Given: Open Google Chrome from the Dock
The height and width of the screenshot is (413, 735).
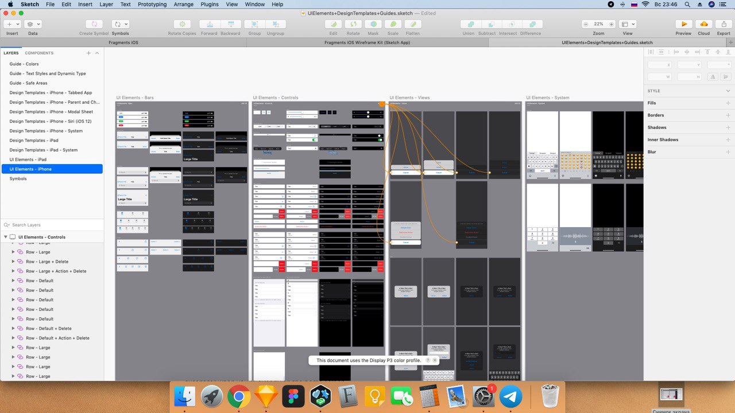Looking at the screenshot, I should 239,396.
